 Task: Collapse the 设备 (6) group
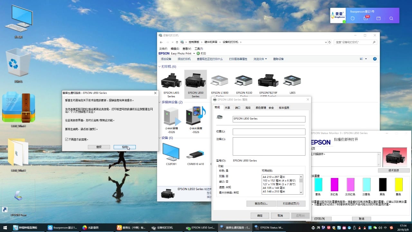[160, 138]
